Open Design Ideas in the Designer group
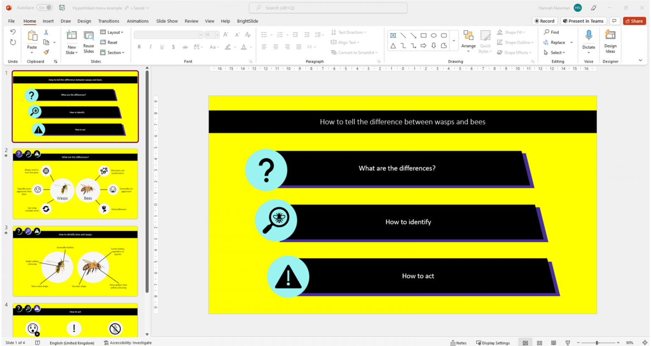651x346 pixels. 610,41
